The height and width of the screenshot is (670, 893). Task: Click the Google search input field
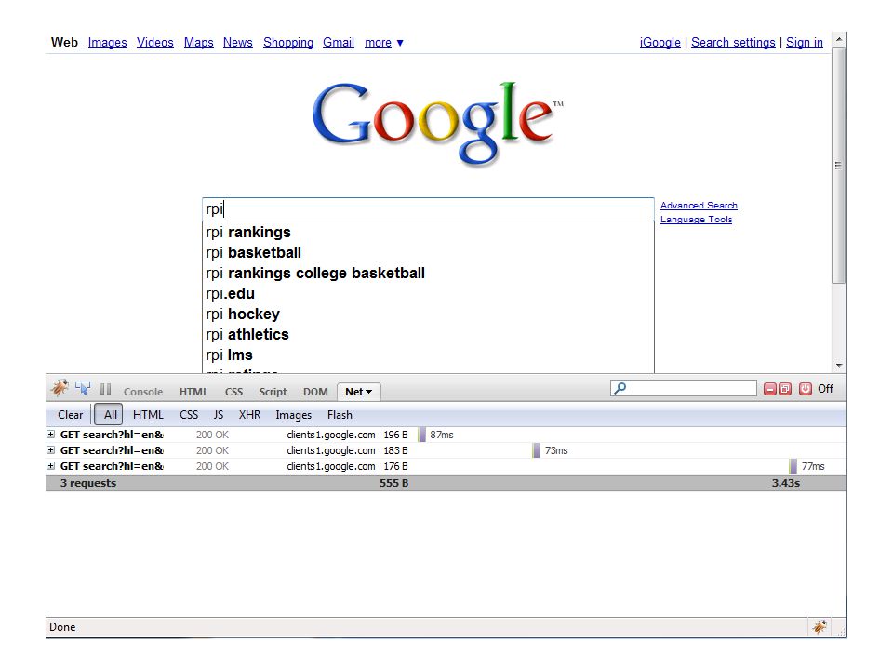(428, 209)
